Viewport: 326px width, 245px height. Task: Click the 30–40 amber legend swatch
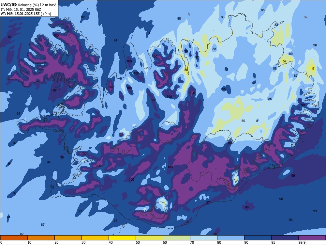coord(95,238)
